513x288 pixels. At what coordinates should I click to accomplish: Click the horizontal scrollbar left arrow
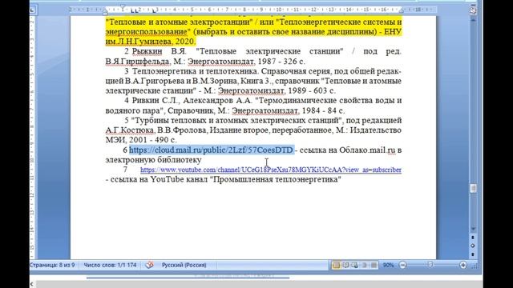click(32, 285)
